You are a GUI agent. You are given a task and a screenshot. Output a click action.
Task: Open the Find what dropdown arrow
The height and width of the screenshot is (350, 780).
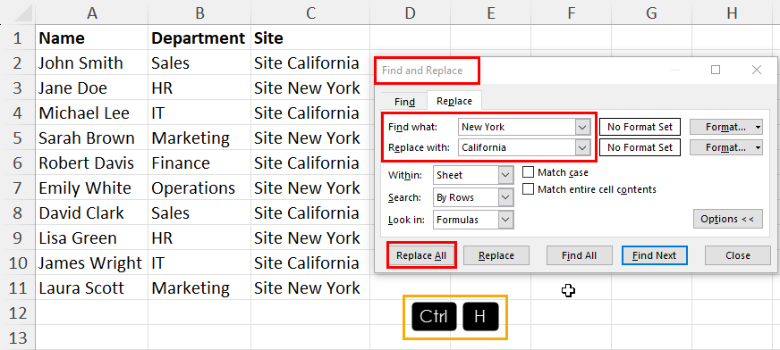582,127
